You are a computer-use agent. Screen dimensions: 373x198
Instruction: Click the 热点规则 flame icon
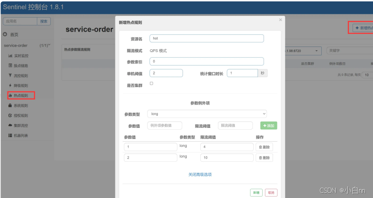coord(10,95)
